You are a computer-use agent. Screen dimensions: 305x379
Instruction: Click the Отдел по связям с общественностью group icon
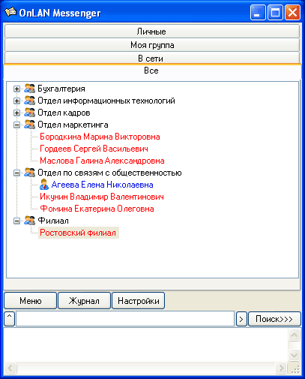pyautogui.click(x=30, y=173)
